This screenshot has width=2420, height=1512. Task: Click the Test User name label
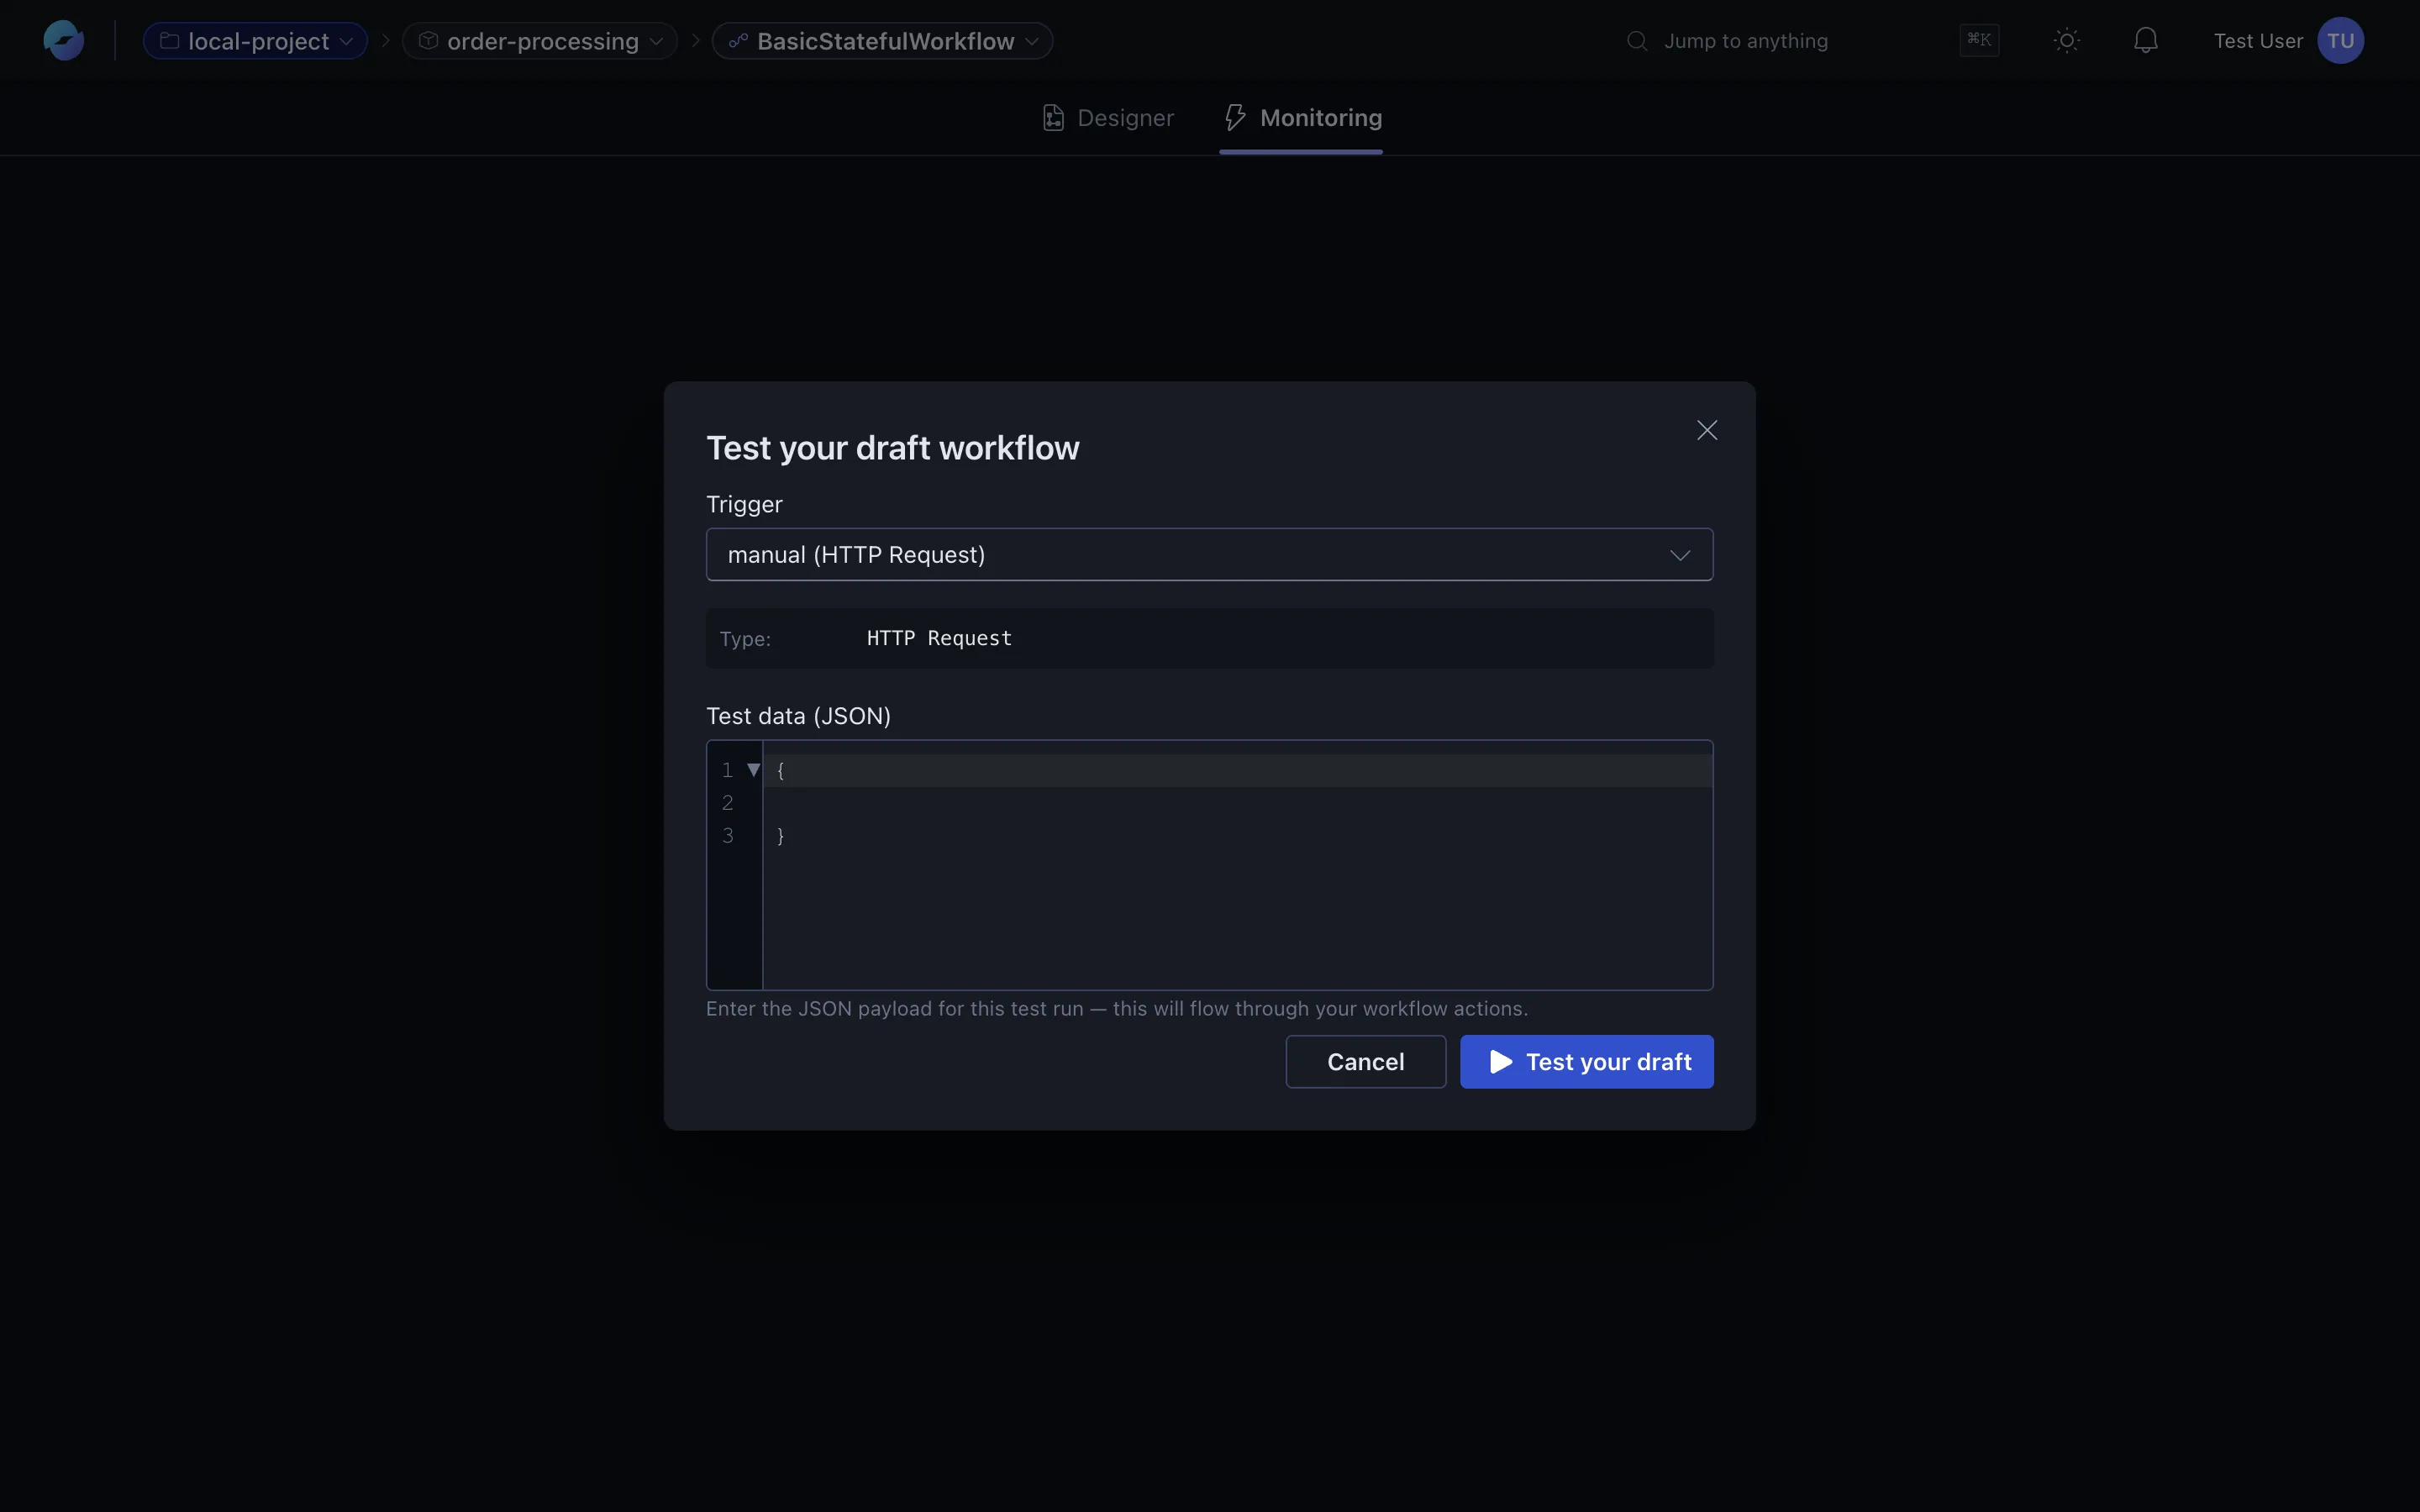(x=2258, y=41)
